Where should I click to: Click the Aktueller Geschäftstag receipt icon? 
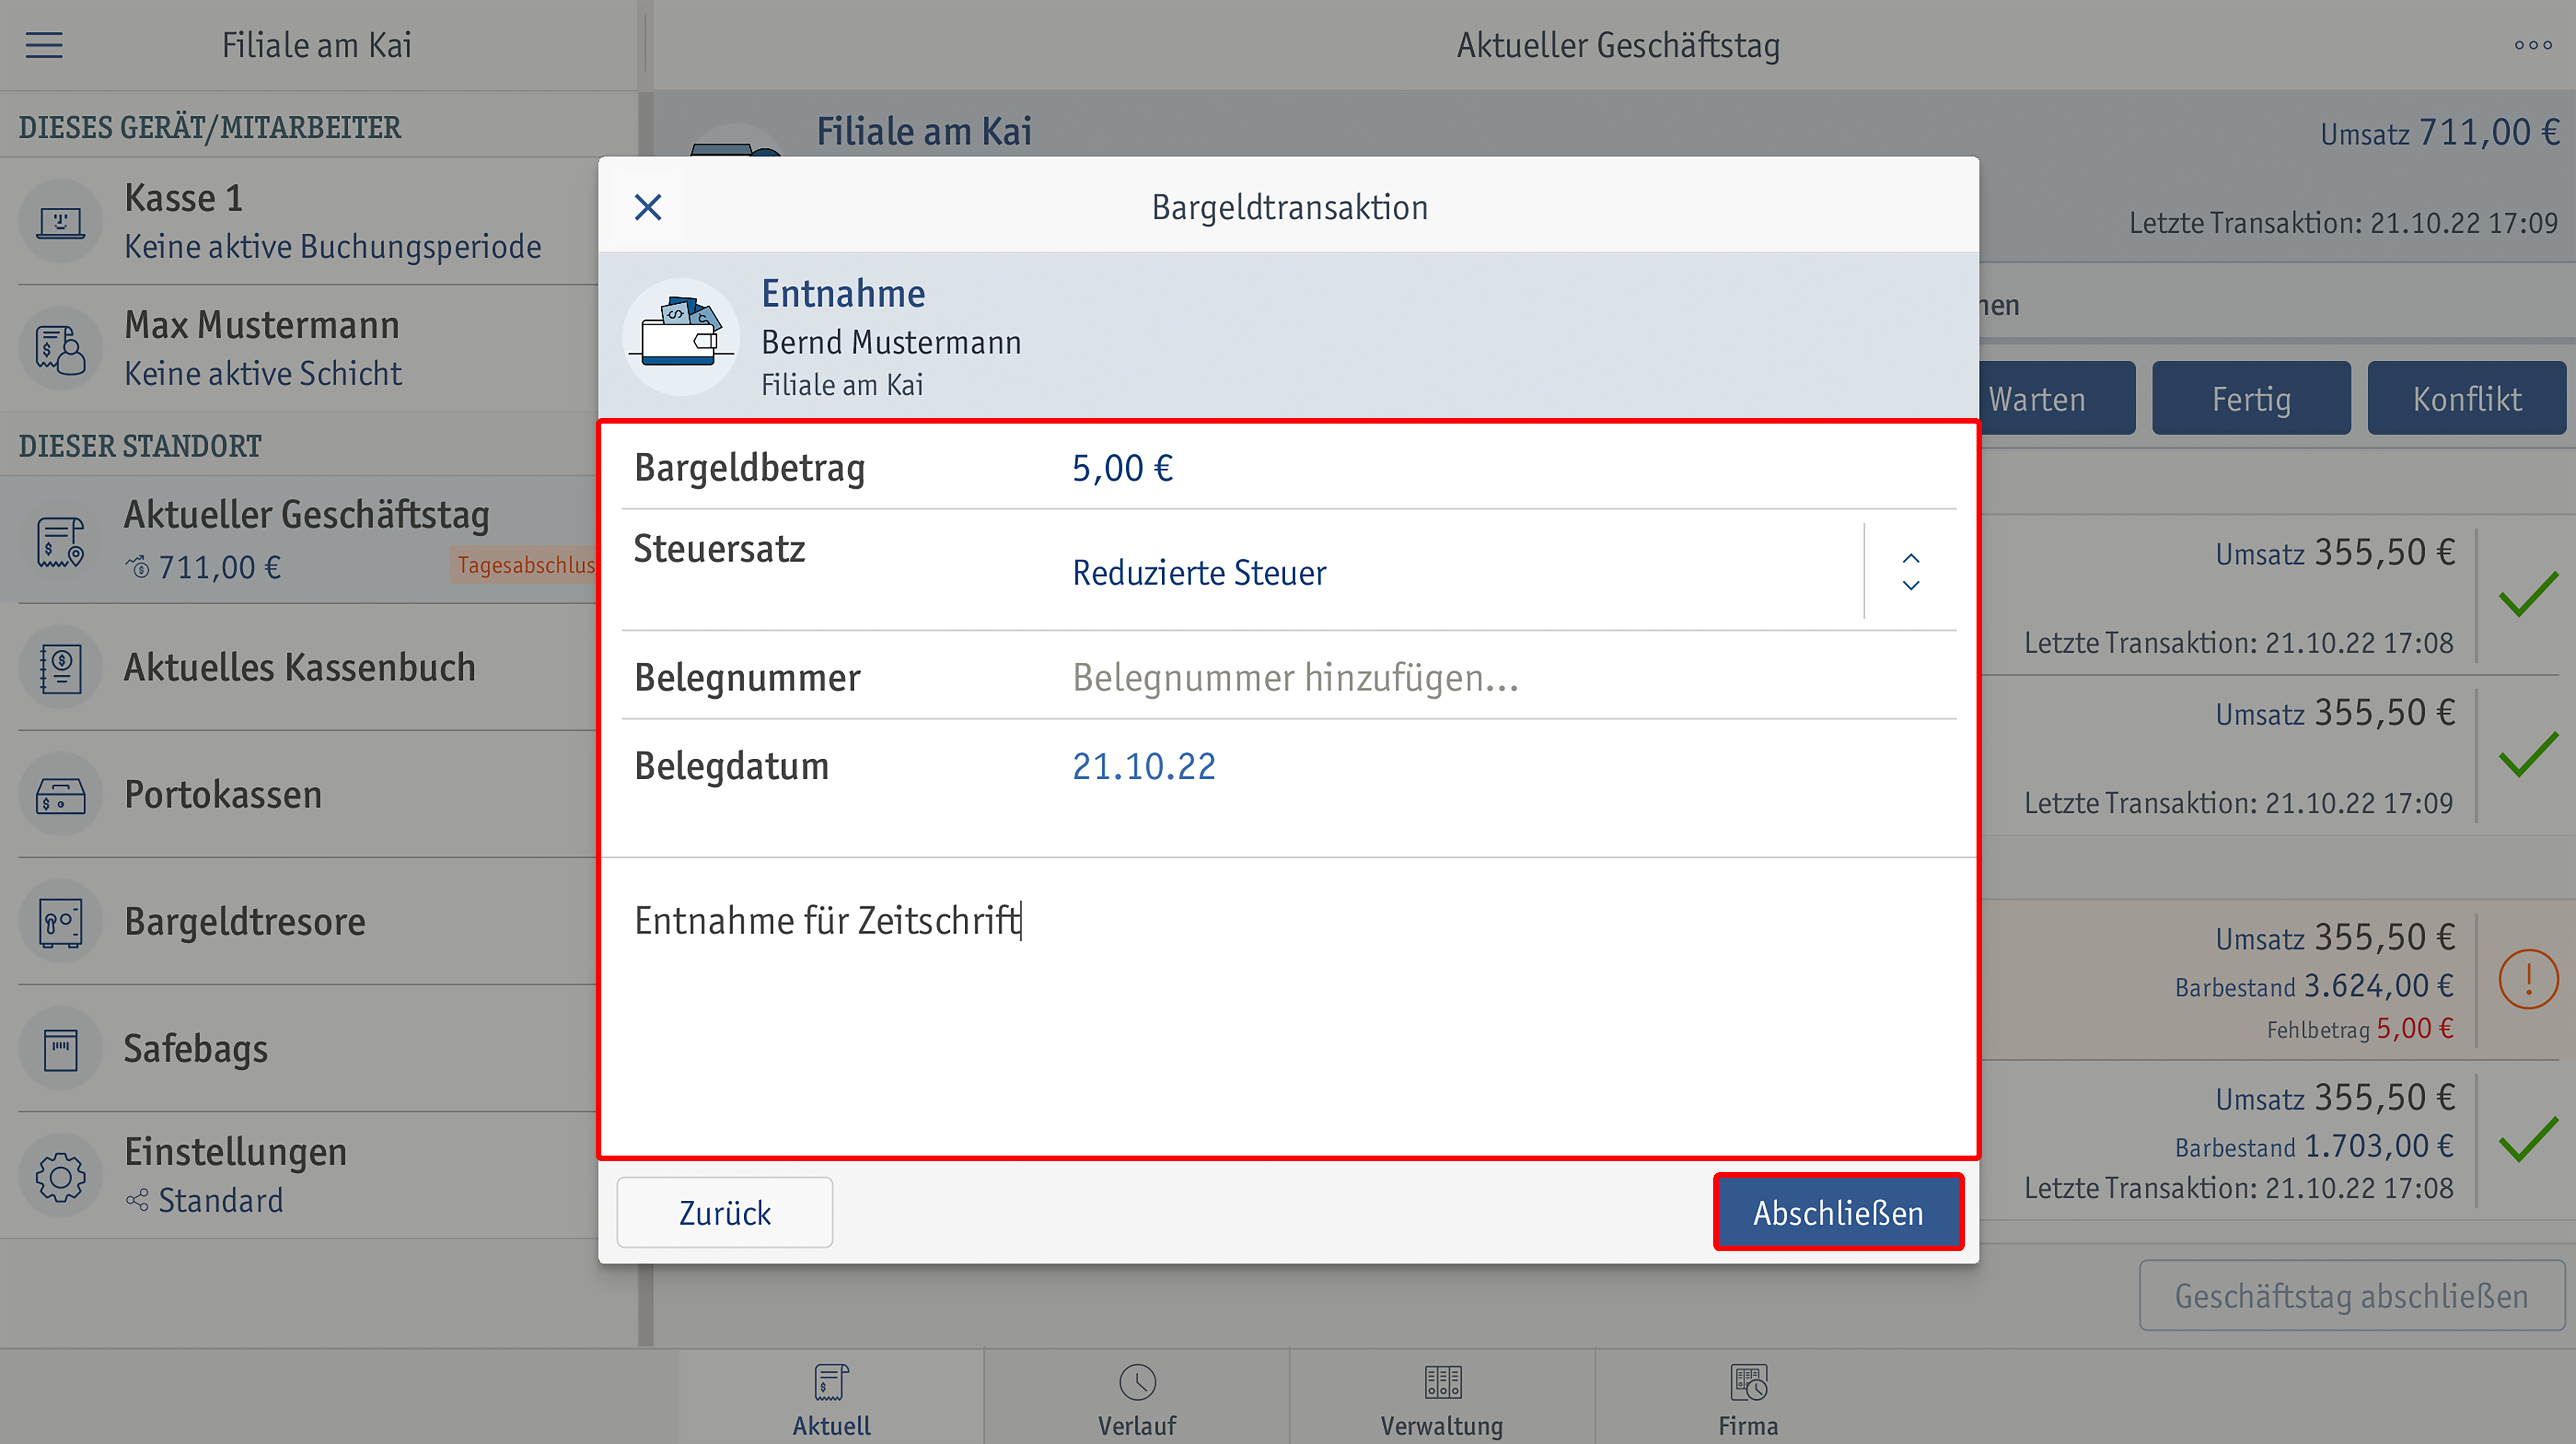coord(60,541)
